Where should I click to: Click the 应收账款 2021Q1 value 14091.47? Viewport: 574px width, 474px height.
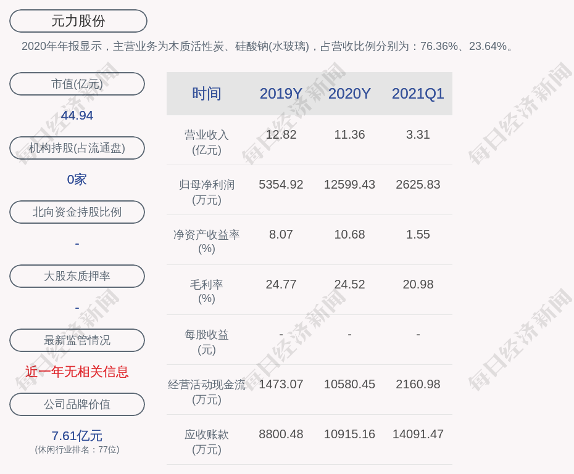(418, 434)
